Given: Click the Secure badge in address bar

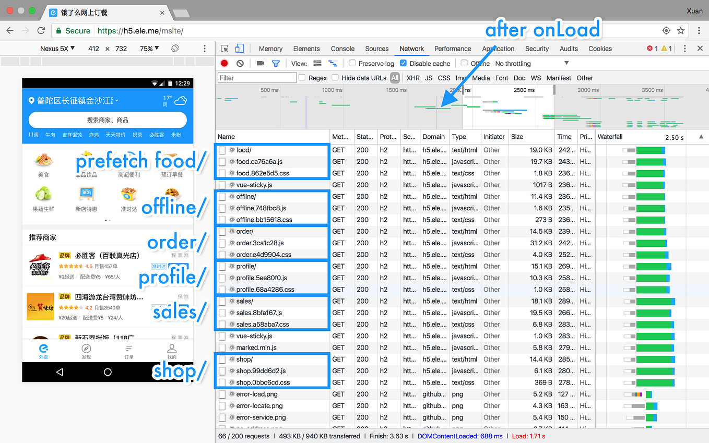Looking at the screenshot, I should point(73,31).
